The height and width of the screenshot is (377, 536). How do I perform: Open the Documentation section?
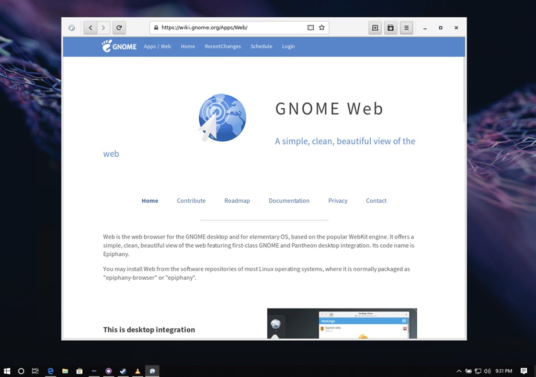(x=289, y=201)
